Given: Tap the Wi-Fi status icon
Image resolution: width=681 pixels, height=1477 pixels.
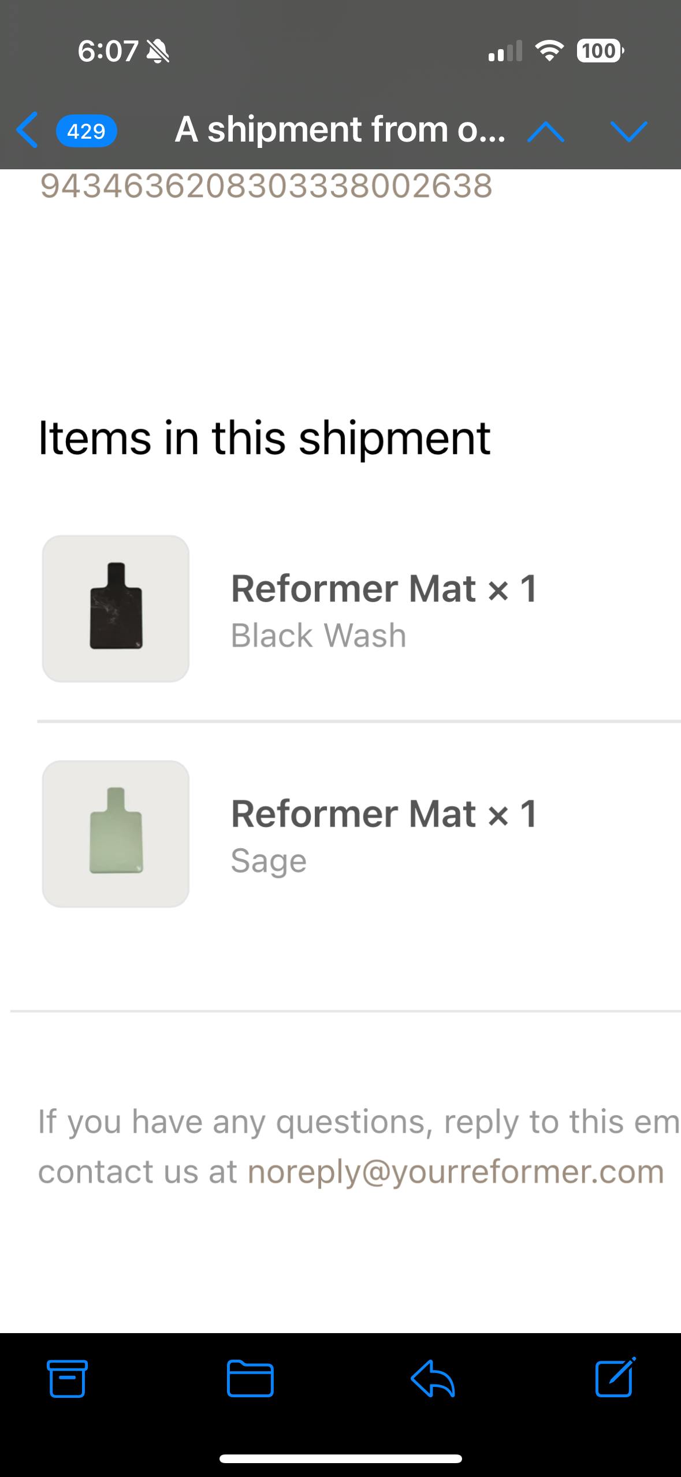Looking at the screenshot, I should [x=549, y=51].
